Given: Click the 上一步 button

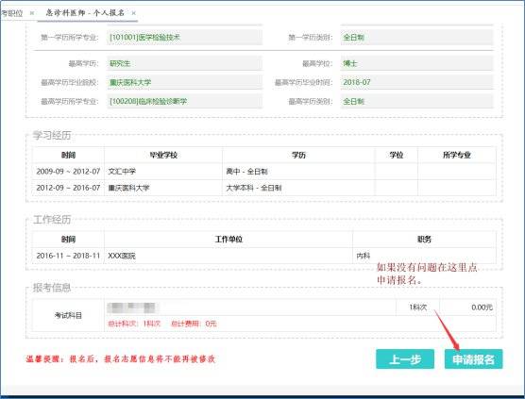Looking at the screenshot, I should coord(405,359).
